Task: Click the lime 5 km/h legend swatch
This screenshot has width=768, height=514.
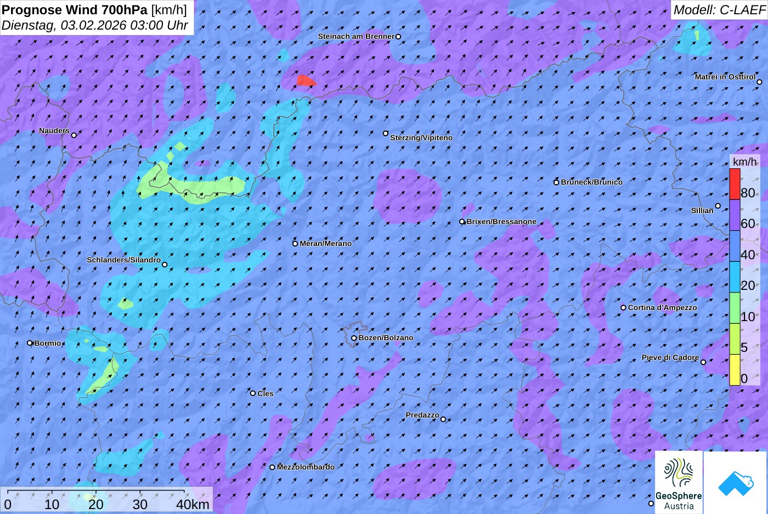Action: tap(735, 339)
